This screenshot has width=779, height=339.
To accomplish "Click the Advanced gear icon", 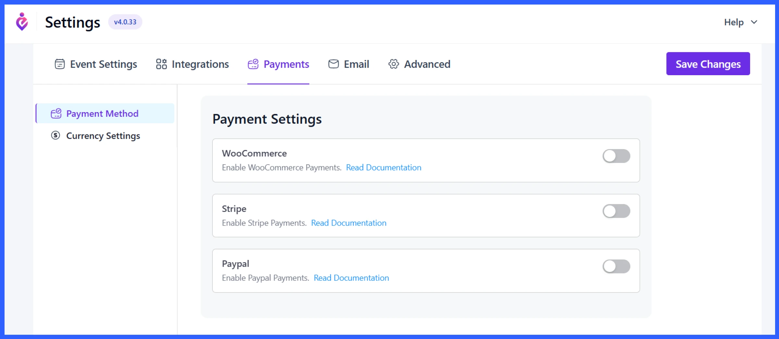I will 393,64.
